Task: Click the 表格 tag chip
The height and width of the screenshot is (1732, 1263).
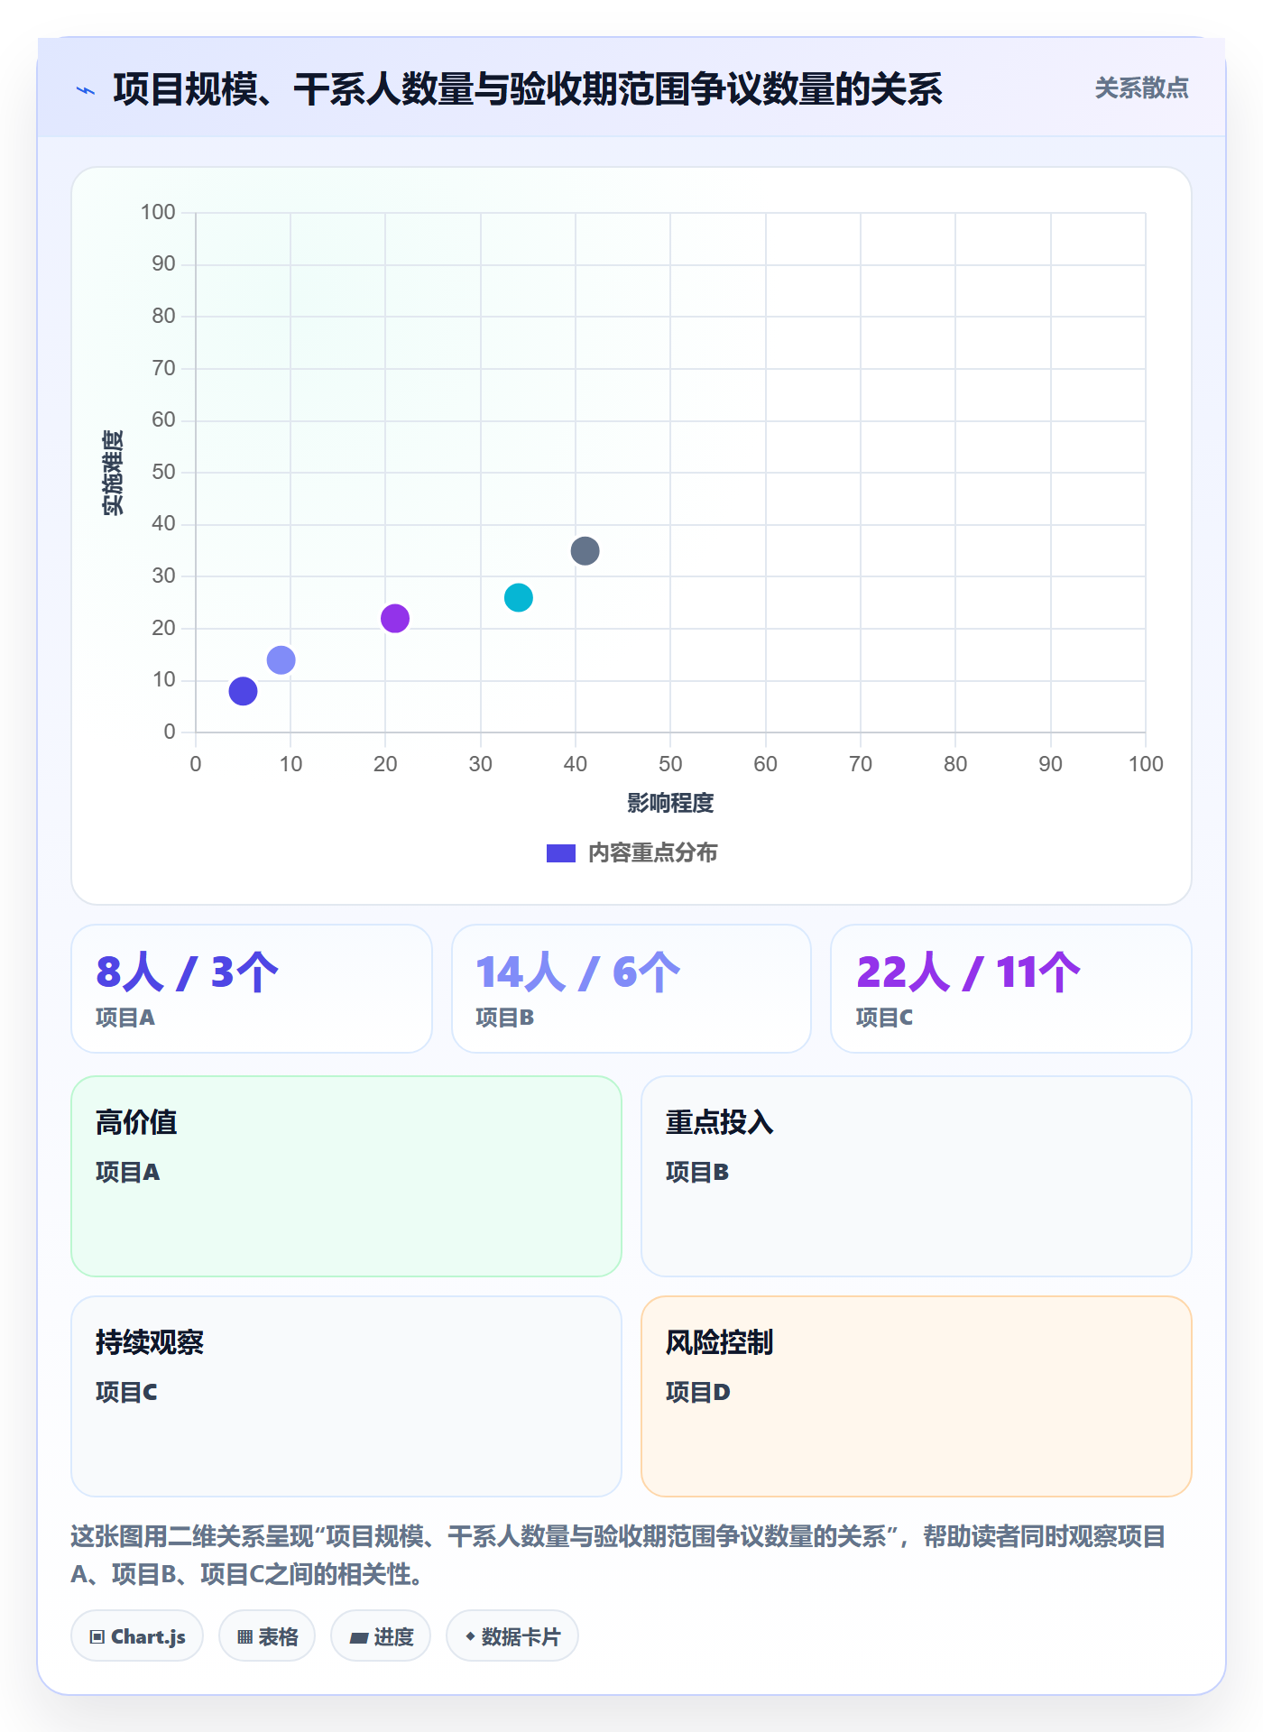Action: tap(267, 1636)
